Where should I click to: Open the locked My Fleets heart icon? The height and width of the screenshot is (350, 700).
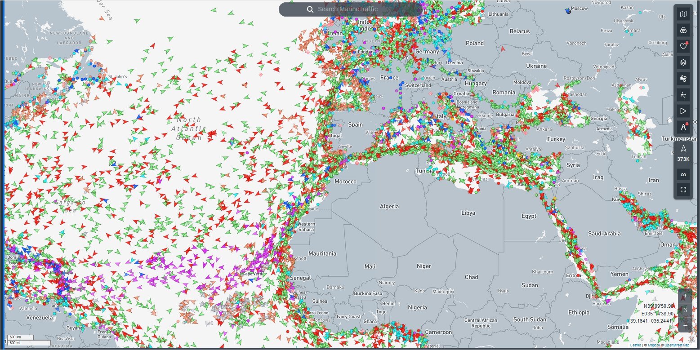pos(683,46)
